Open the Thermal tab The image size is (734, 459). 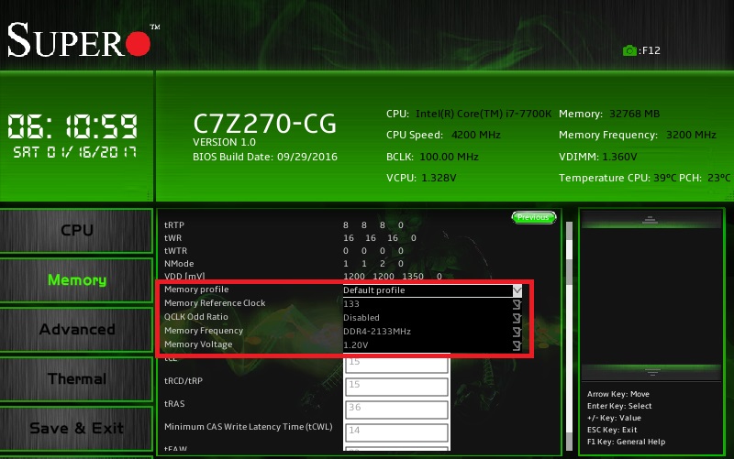[77, 379]
